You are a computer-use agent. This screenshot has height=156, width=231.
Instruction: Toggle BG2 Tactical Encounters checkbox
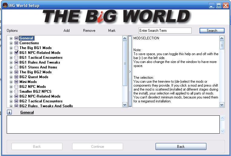click(16, 101)
